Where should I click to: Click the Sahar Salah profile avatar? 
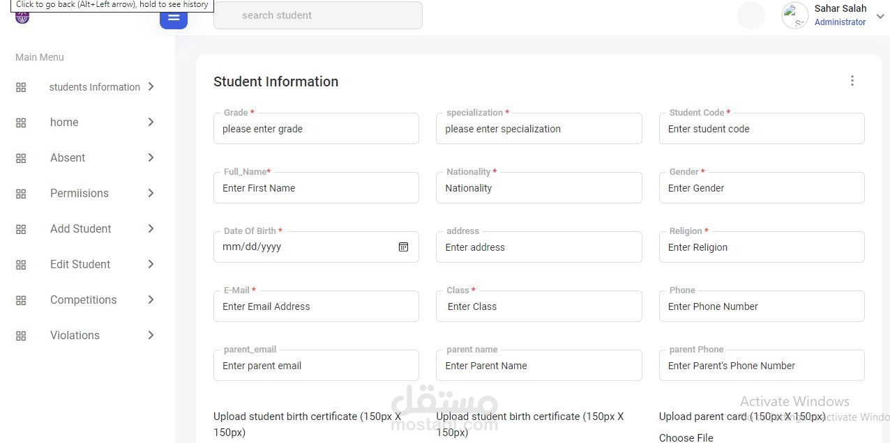pos(794,15)
